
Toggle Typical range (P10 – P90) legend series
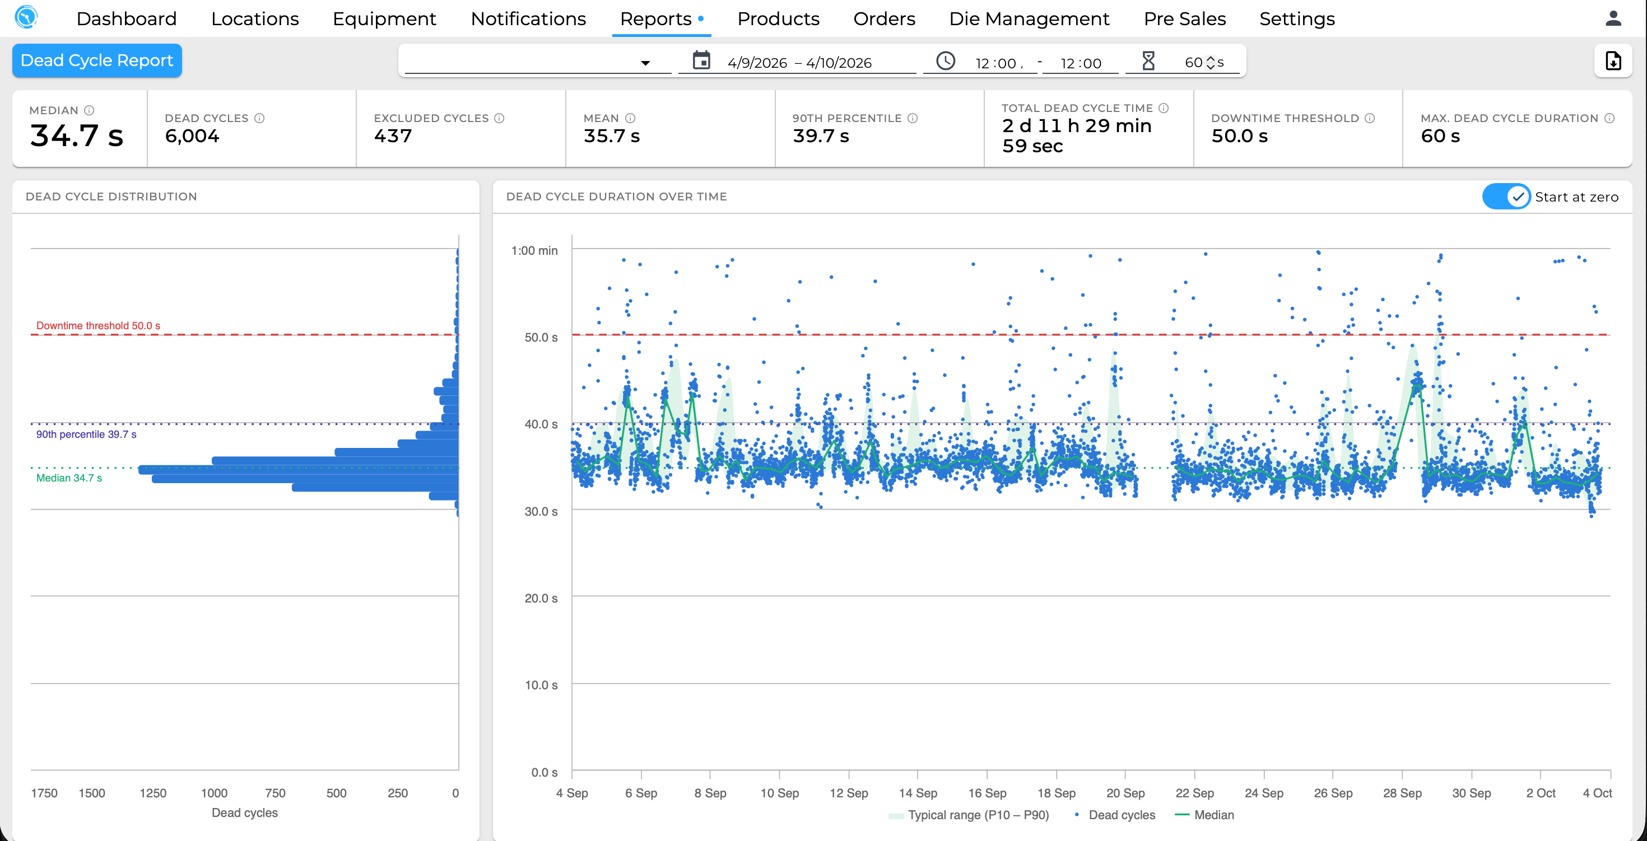coord(968,815)
